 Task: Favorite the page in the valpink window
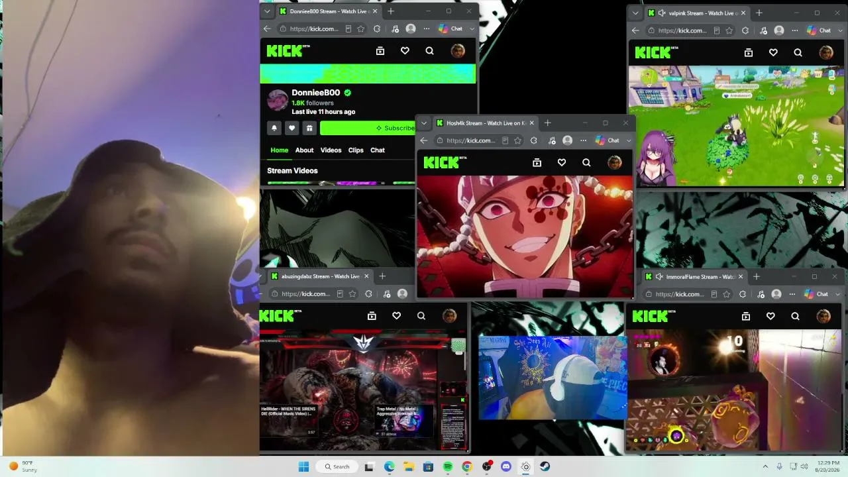[x=729, y=30]
